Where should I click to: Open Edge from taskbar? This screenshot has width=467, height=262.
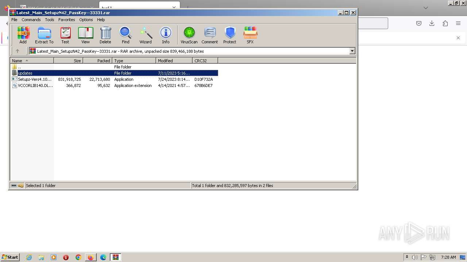pos(103,257)
